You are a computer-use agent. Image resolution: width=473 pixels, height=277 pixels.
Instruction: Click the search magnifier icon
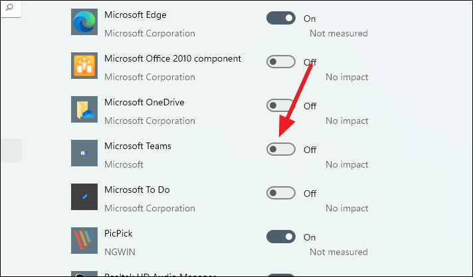point(9,7)
